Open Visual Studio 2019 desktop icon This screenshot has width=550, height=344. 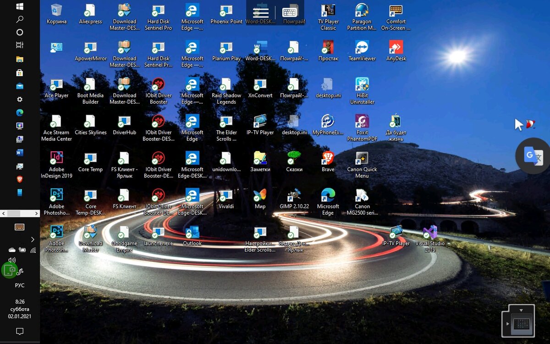coord(430,239)
